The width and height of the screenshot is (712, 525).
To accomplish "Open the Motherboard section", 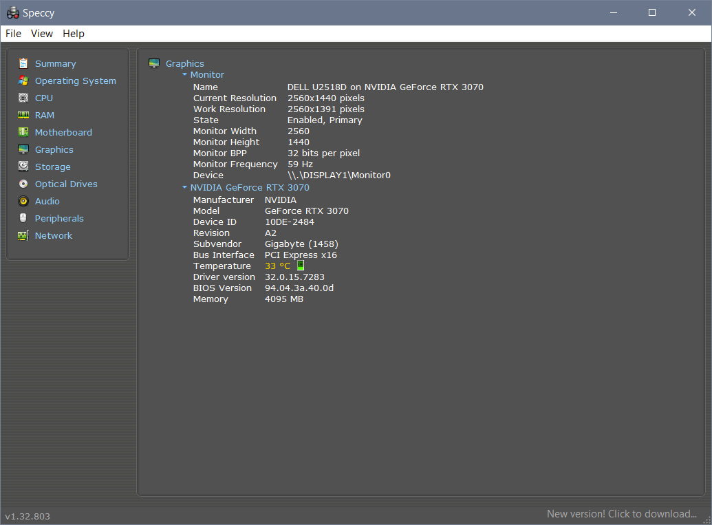I will pos(63,133).
